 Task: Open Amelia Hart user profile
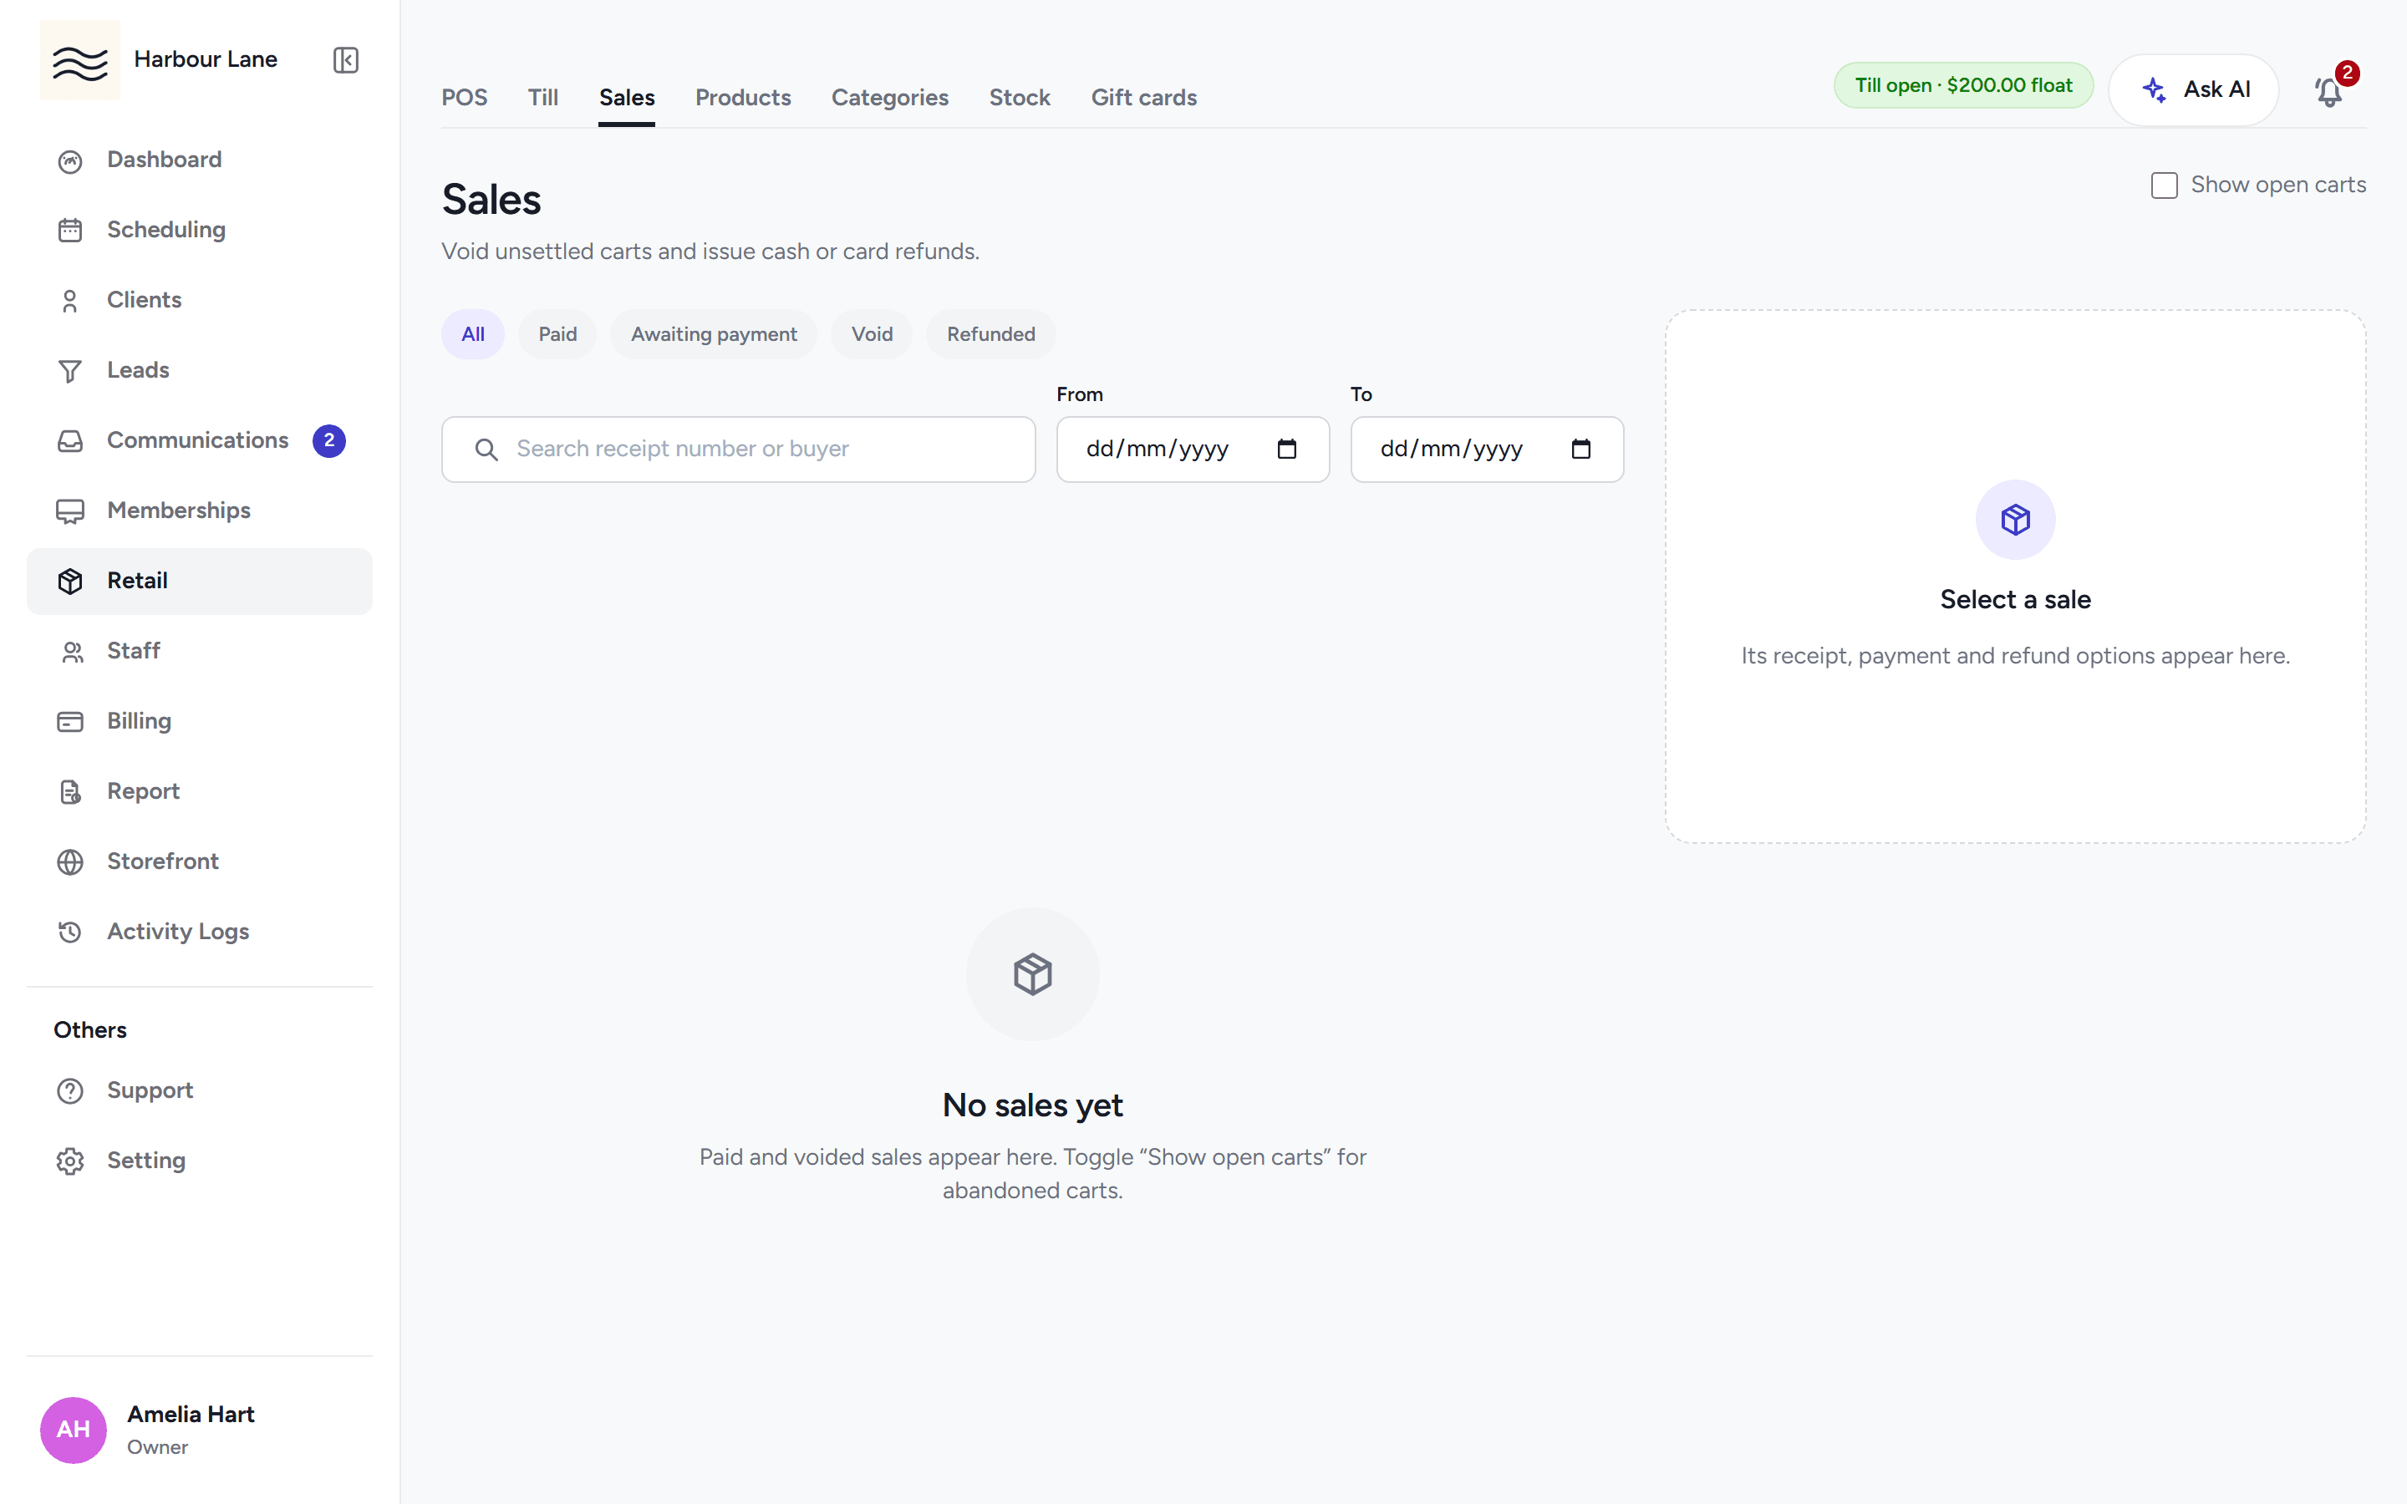199,1430
